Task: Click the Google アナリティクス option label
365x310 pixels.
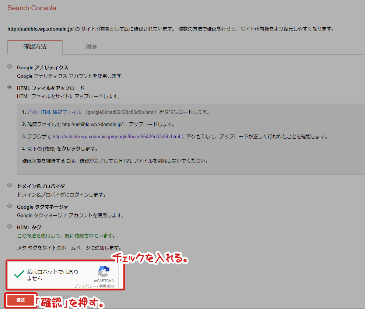Action: tap(43, 67)
